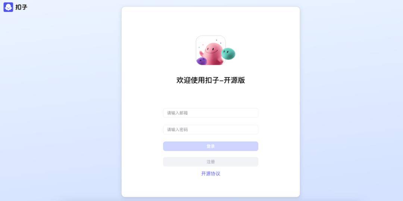Click the small purple mascot blob

[201, 61]
